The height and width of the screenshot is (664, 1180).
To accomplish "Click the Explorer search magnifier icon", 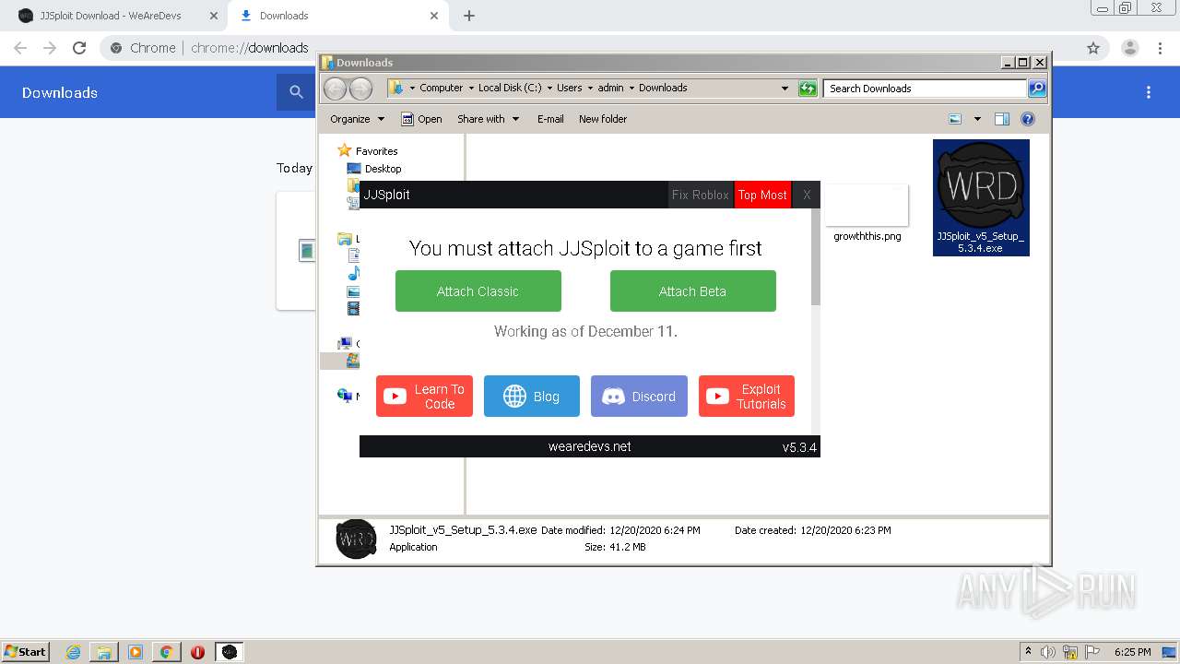I will pos(1037,89).
